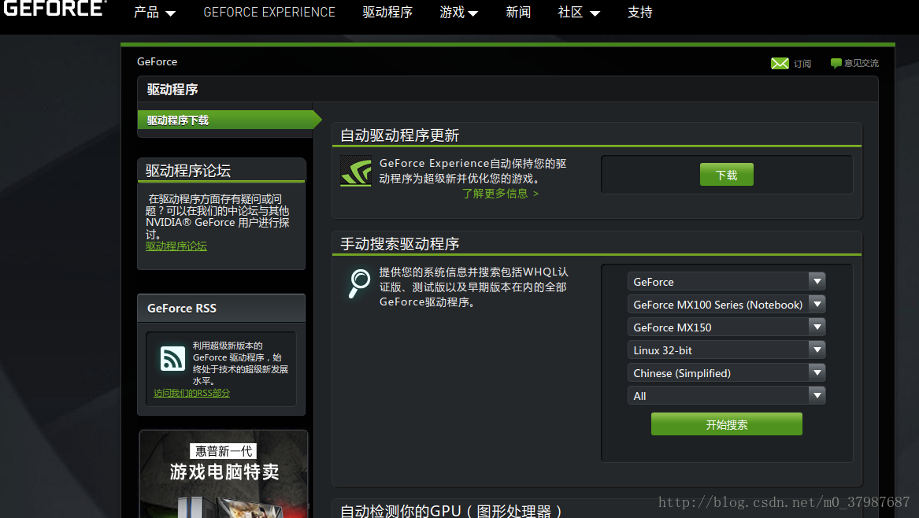Click the 惠普新一代 游戏电脑特卖 ad banner

224,474
